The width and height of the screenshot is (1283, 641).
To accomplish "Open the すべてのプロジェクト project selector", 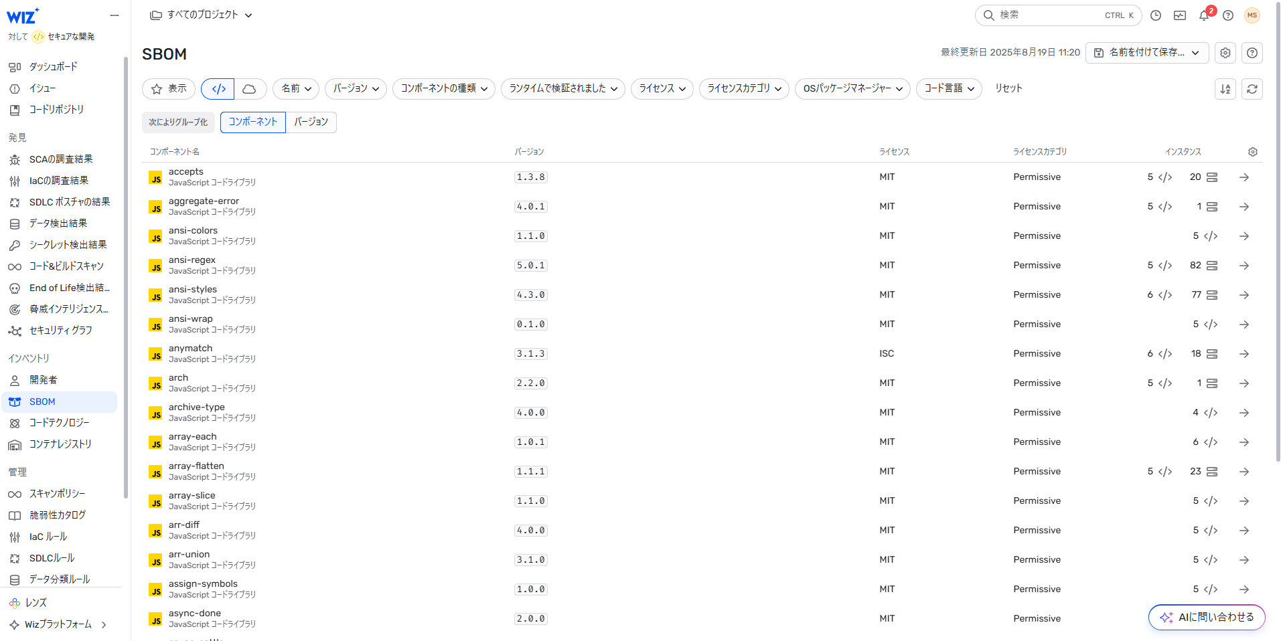I will click(202, 15).
